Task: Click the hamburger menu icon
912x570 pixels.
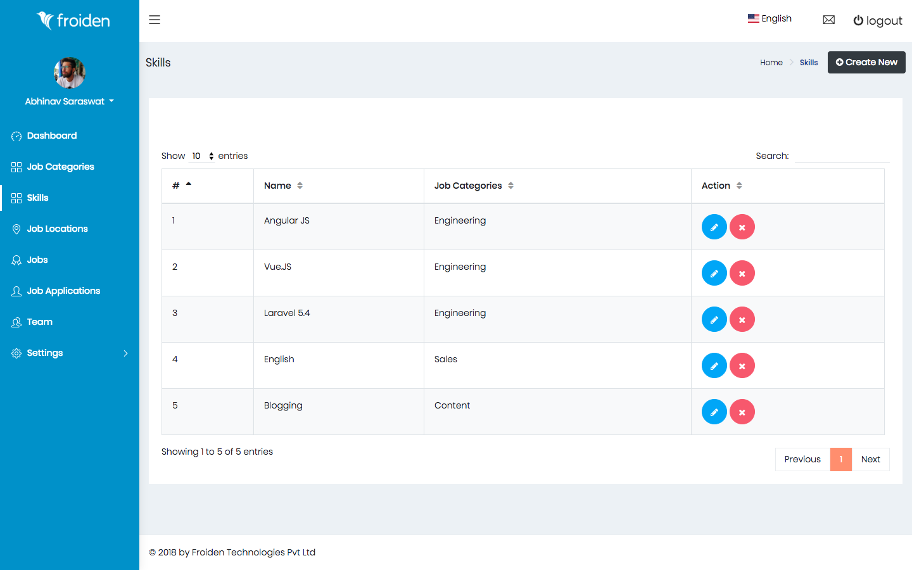Action: pyautogui.click(x=155, y=20)
